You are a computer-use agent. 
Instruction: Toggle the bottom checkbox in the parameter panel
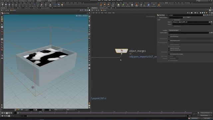pyautogui.click(x=169, y=60)
